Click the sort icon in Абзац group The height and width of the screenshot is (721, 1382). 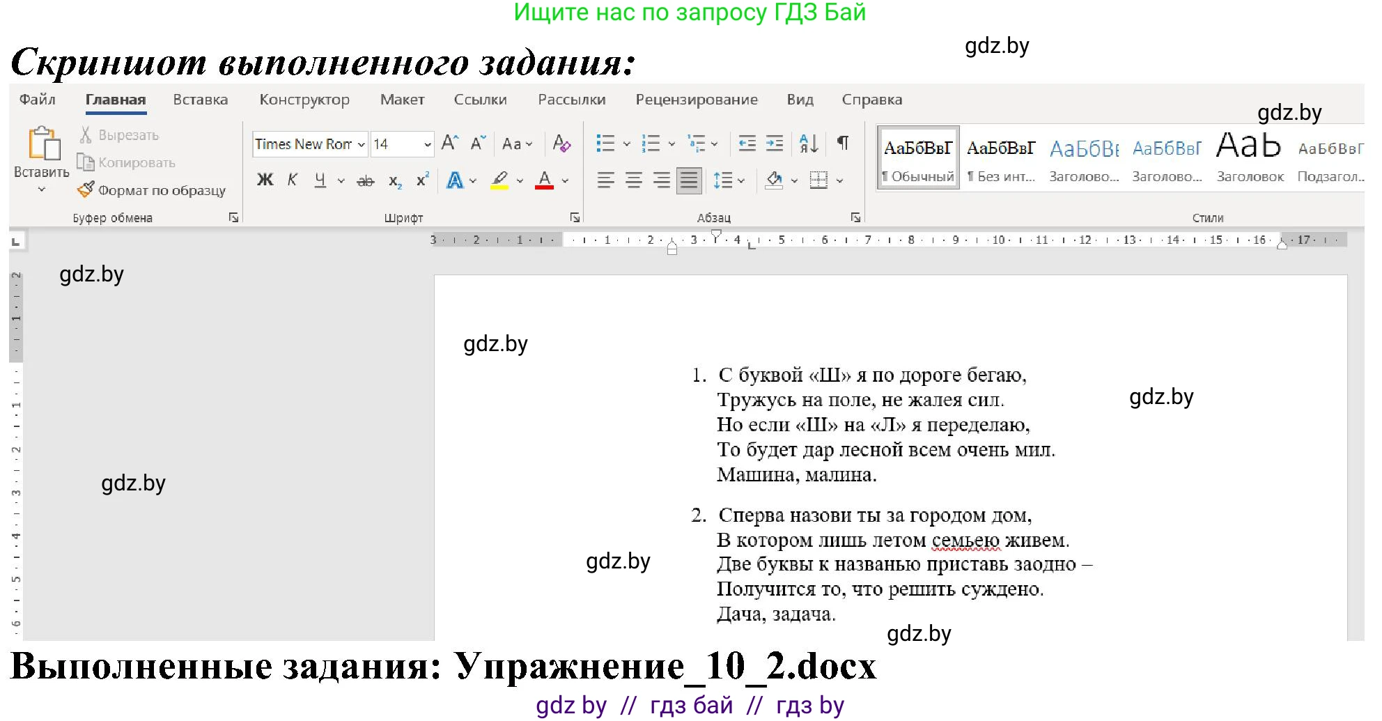pyautogui.click(x=809, y=143)
